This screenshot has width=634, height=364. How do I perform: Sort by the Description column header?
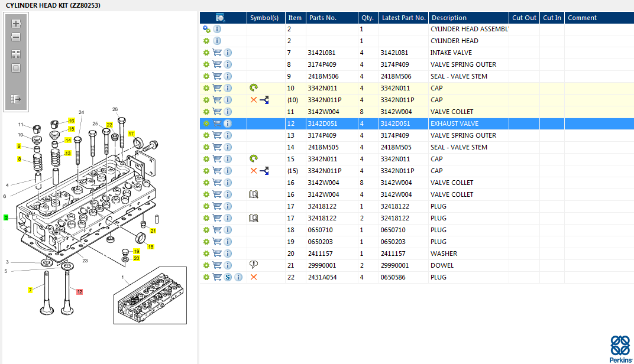pos(449,18)
